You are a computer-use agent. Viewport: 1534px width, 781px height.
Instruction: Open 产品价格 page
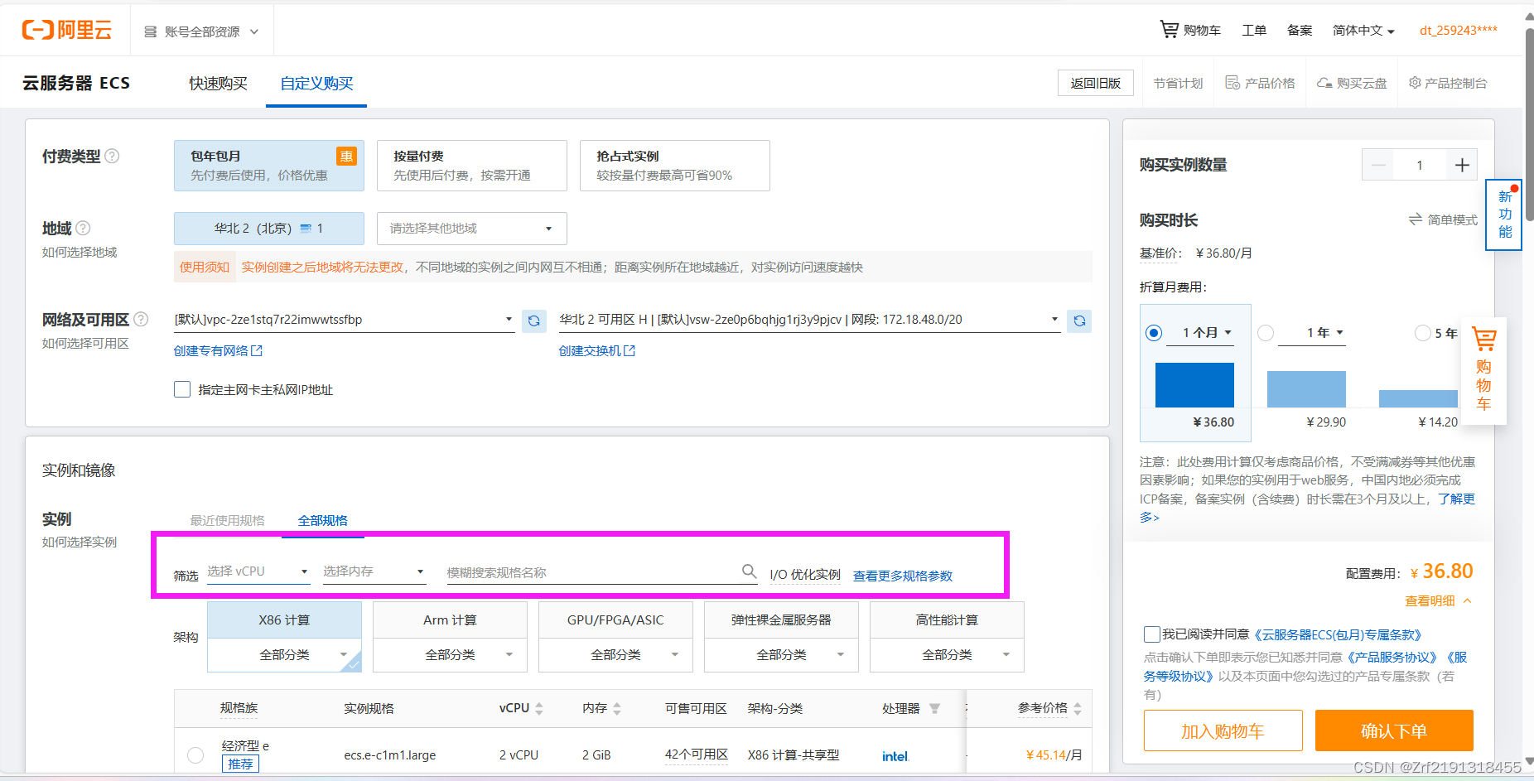(1260, 83)
